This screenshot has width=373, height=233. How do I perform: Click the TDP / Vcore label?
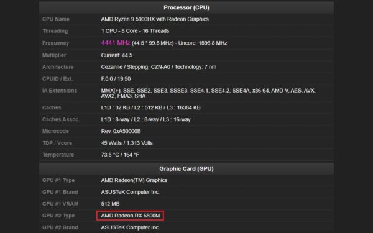[x=57, y=143]
